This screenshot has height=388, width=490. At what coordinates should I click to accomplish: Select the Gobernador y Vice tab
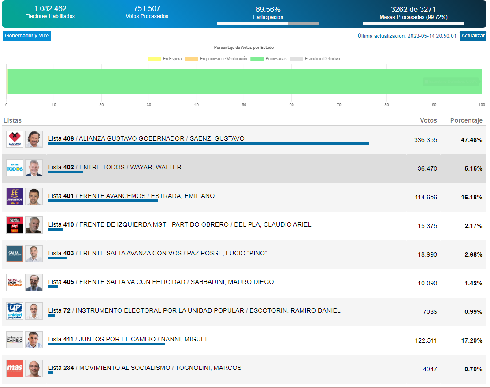click(27, 36)
